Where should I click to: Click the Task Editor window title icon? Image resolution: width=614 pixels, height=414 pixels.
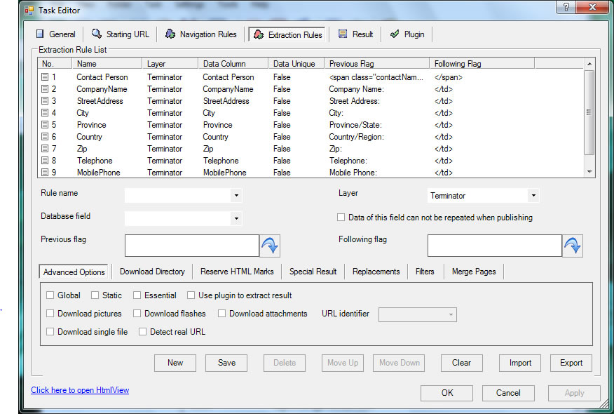[x=29, y=11]
